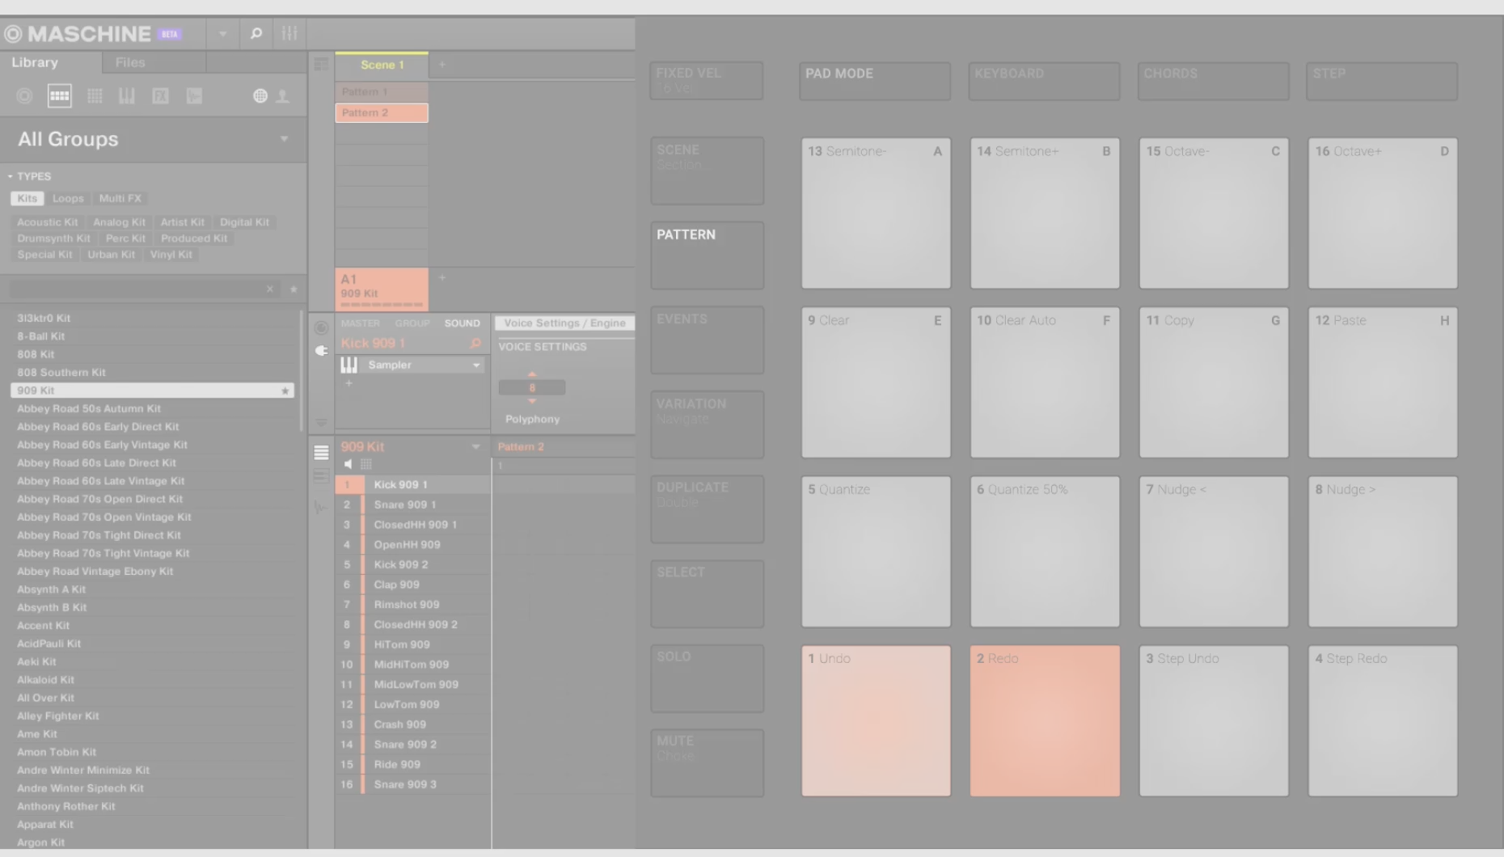The image size is (1504, 857).
Task: Select the Groups file type icon in the Library
Action: point(60,96)
